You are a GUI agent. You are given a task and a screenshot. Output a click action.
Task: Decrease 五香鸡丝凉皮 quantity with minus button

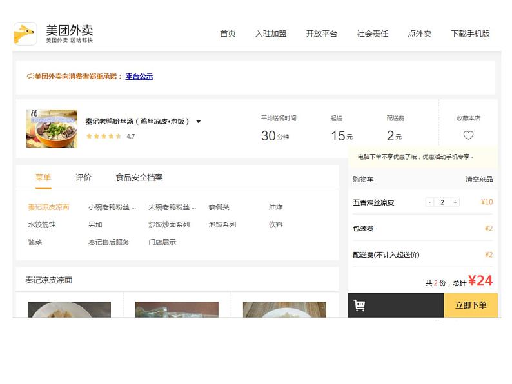point(429,202)
